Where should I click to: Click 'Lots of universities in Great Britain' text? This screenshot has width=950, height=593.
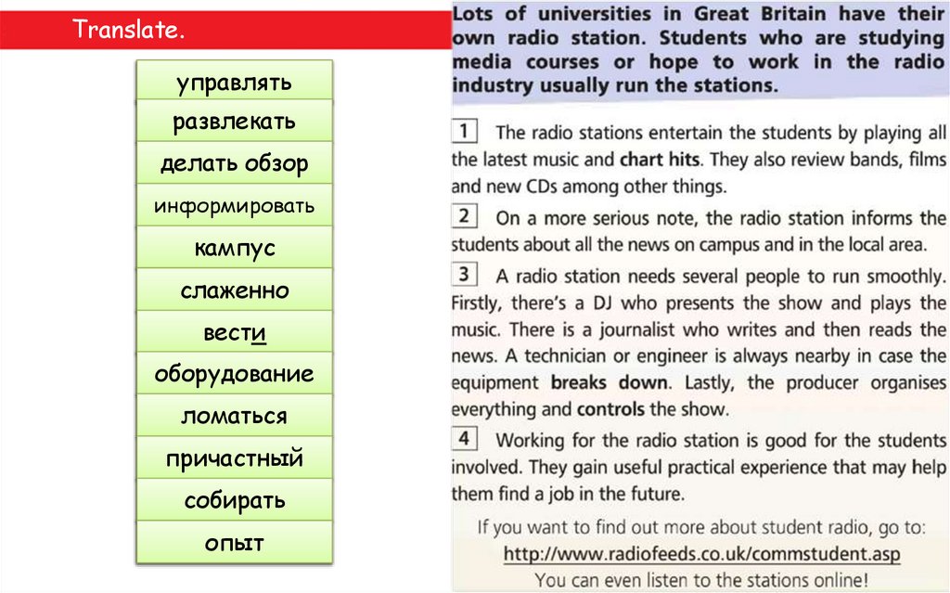coord(639,14)
